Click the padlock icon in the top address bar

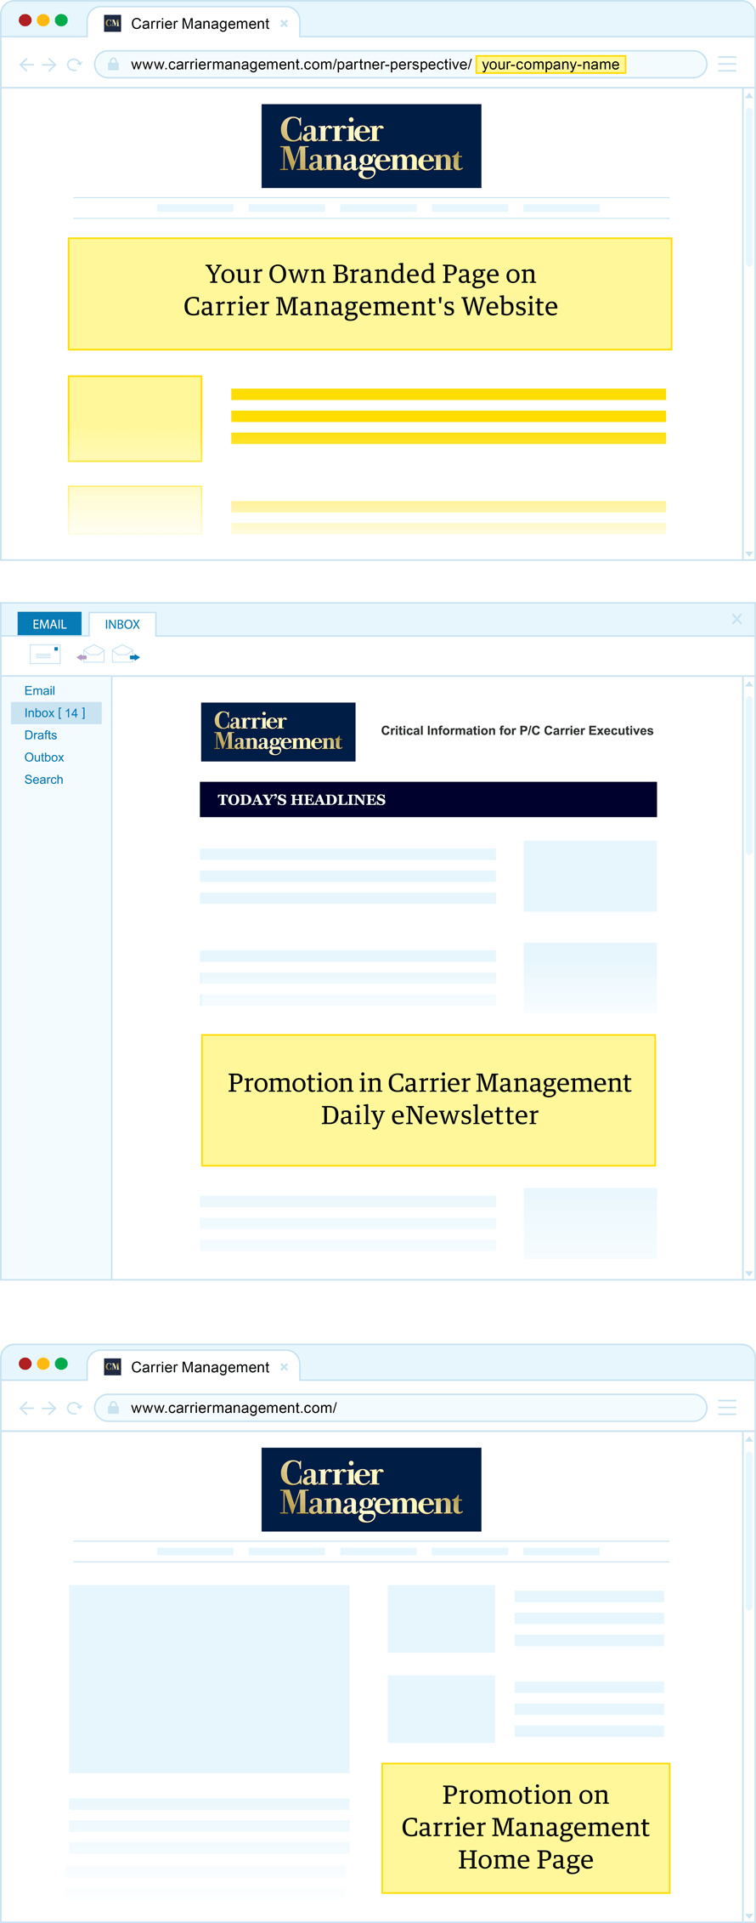pyautogui.click(x=113, y=64)
